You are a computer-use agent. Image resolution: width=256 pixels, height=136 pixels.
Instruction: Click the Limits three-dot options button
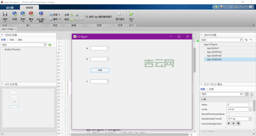(x=251, y=109)
